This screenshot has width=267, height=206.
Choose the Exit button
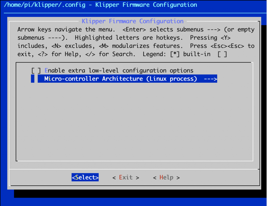tap(126, 177)
